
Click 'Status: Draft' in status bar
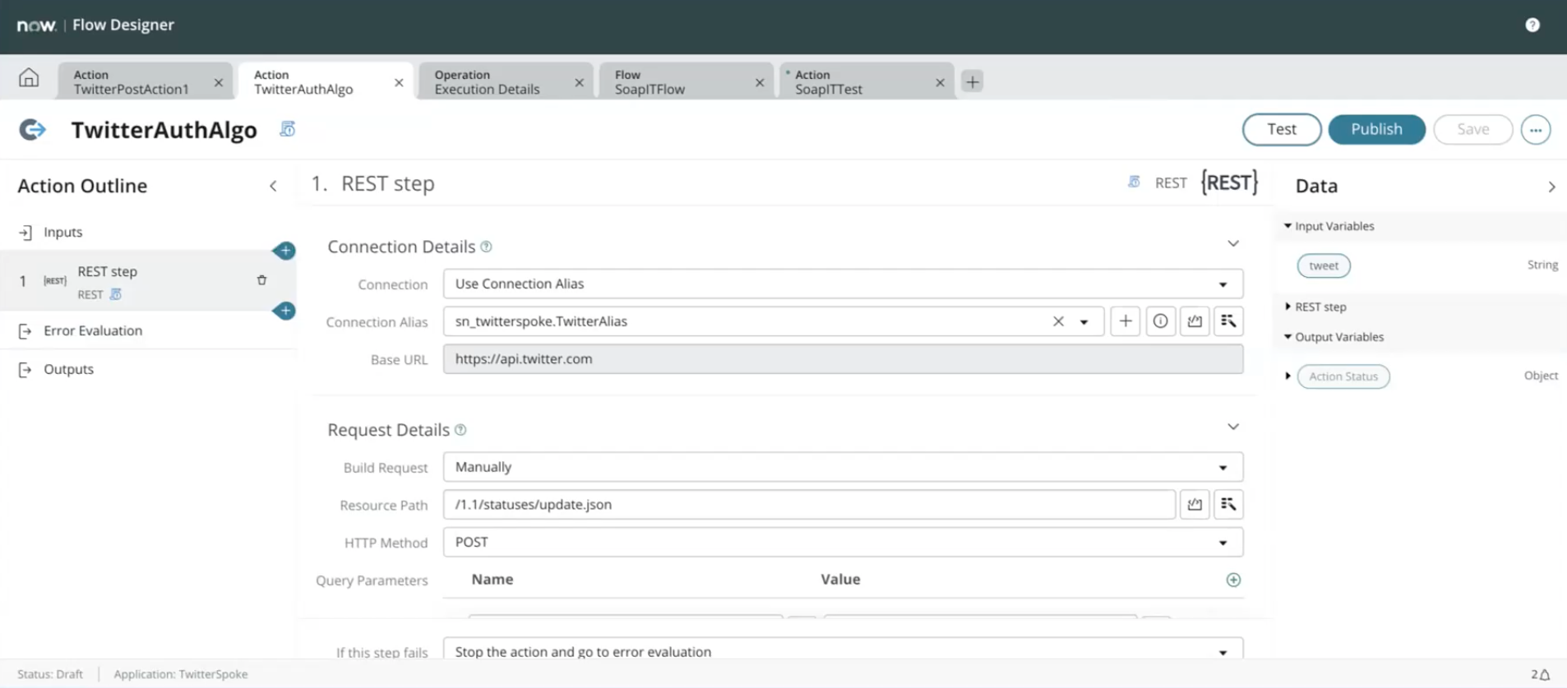pos(50,674)
